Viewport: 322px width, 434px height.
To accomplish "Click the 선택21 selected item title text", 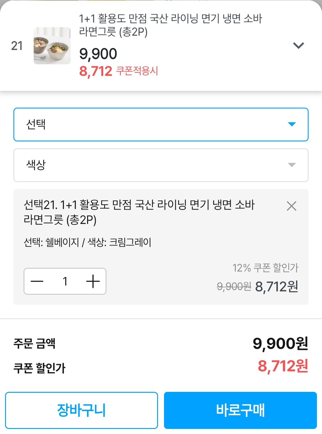I will (139, 212).
